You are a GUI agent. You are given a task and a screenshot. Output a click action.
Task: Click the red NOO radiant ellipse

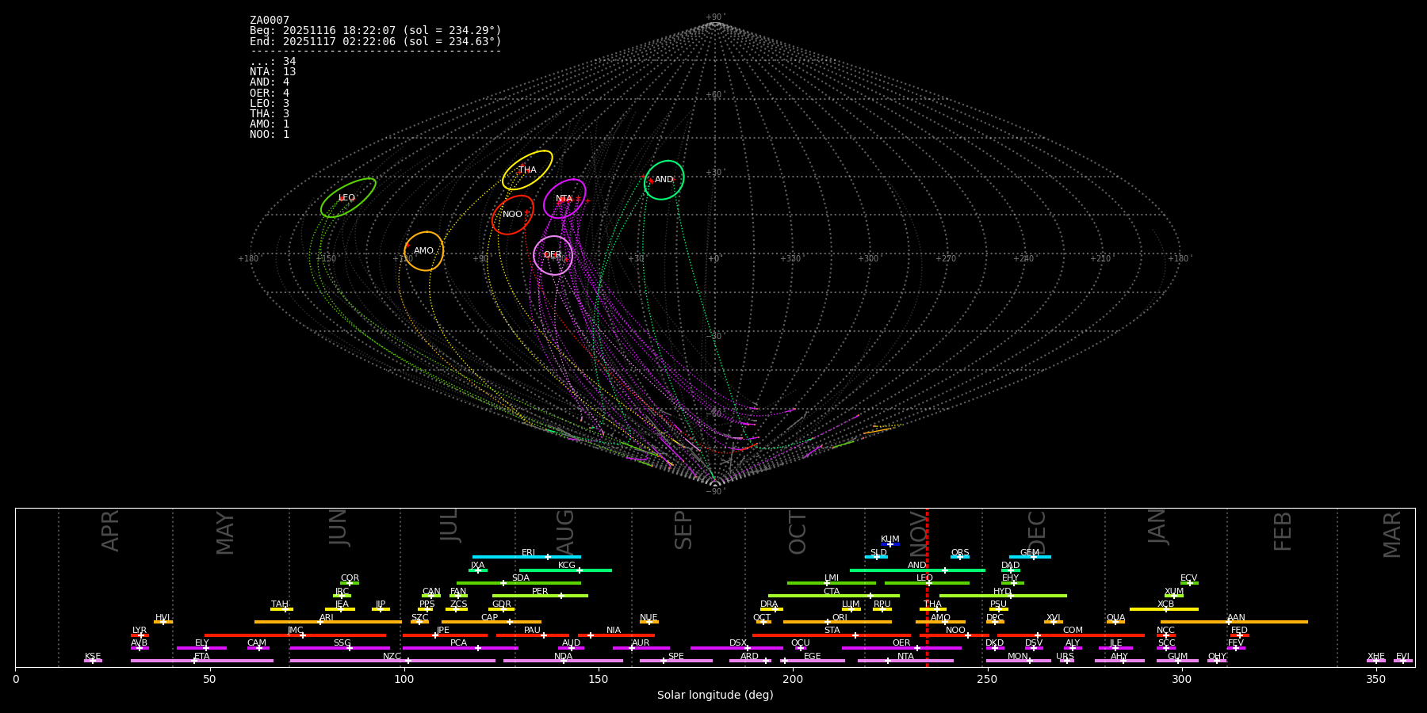pyautogui.click(x=512, y=215)
